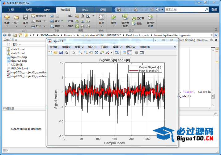This screenshot has height=155, width=221.
Task: Click the 登录 login button
Action: coord(214,10)
